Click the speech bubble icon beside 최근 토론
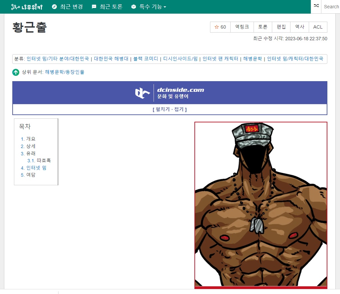The image size is (340, 294). click(94, 7)
